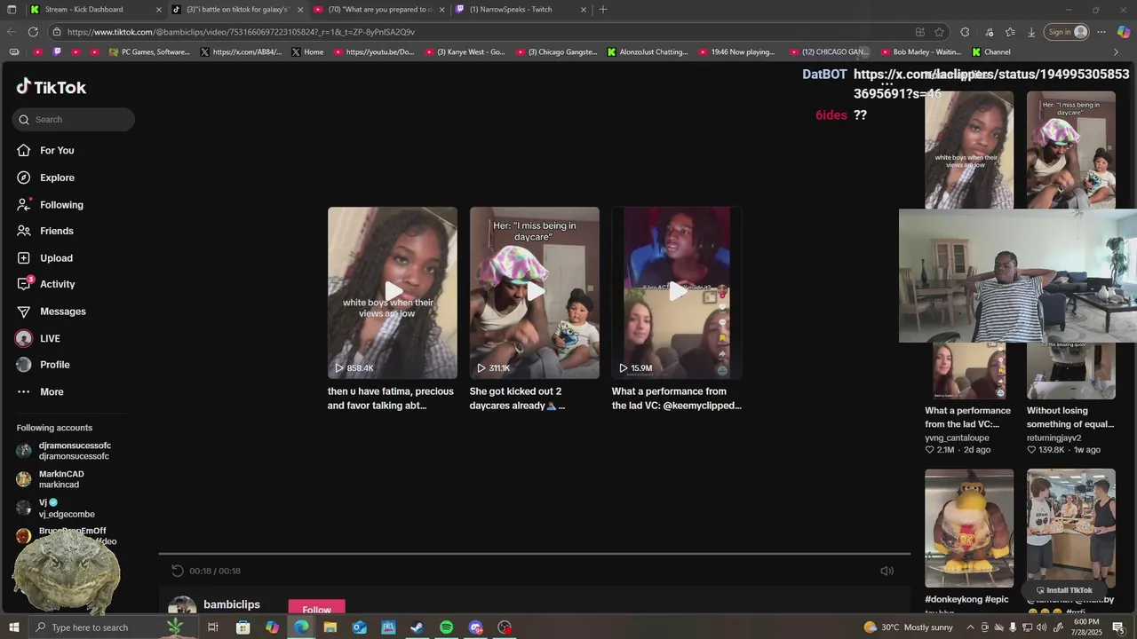1137x639 pixels.
Task: Go to the For You feed
Action: click(57, 151)
